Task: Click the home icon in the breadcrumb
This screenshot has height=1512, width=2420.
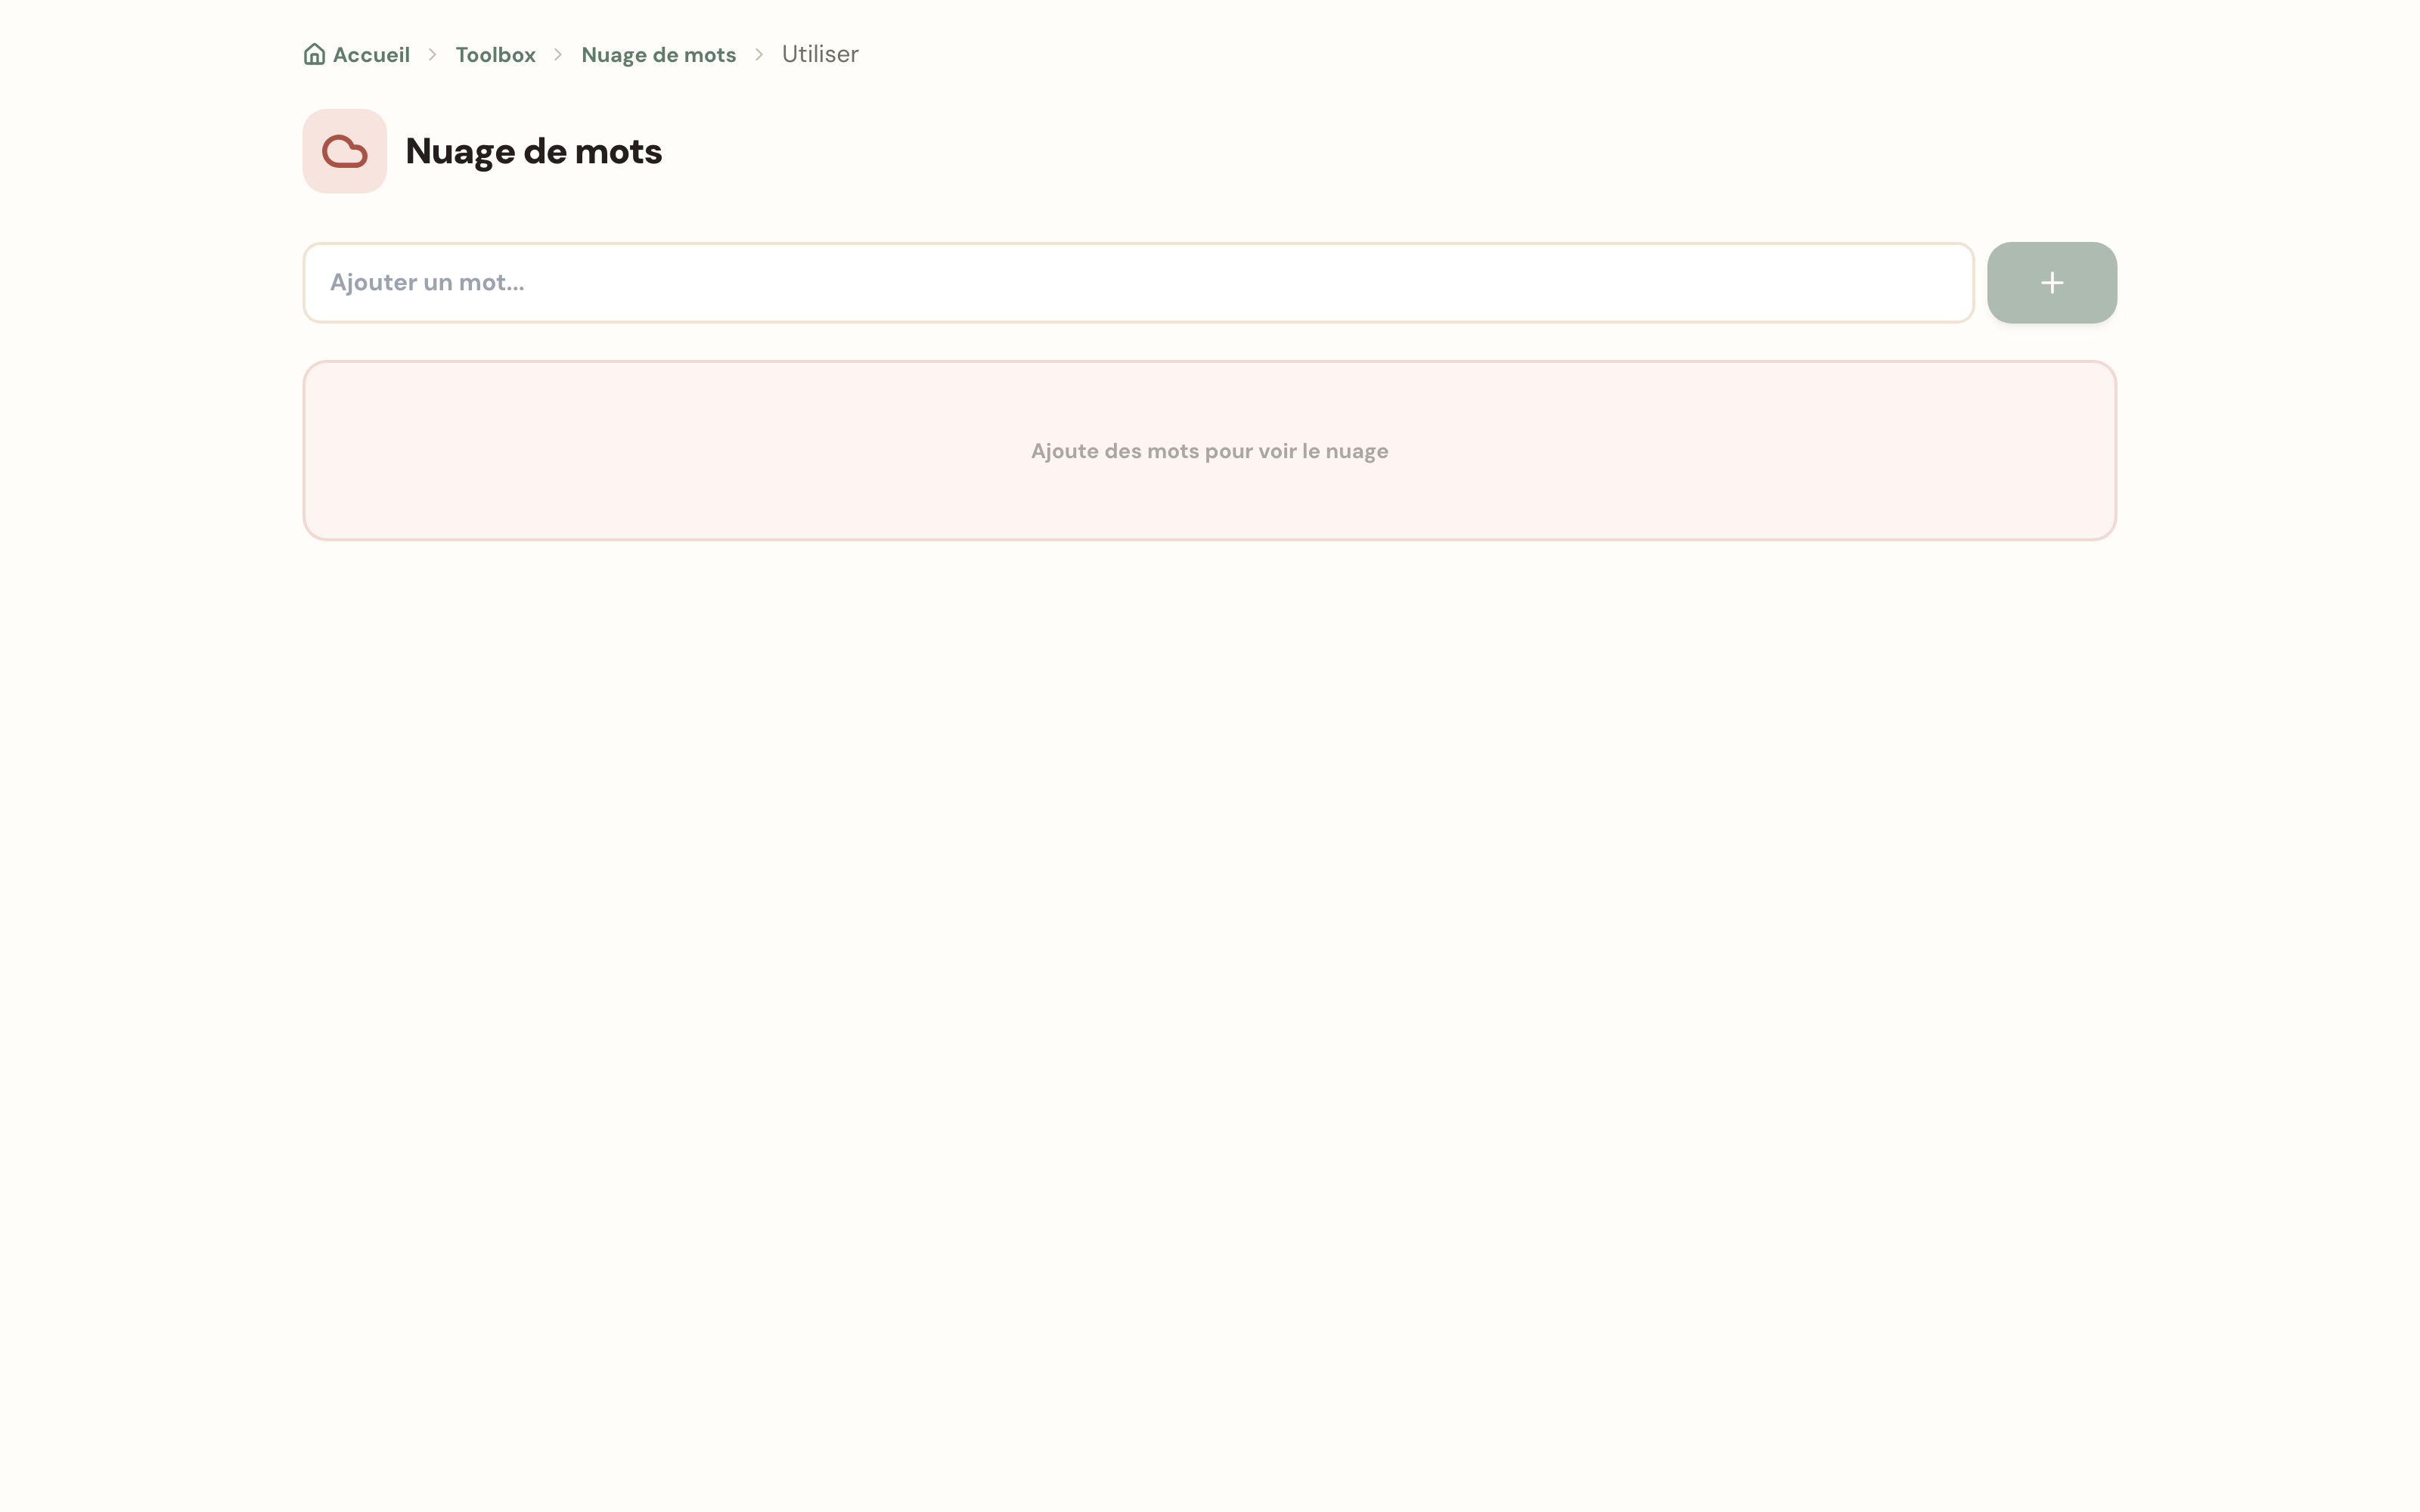Action: (x=314, y=54)
